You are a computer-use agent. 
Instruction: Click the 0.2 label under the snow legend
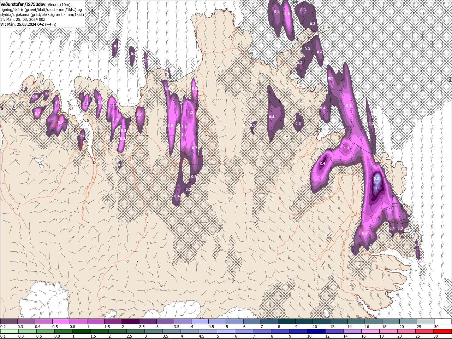point(3,326)
